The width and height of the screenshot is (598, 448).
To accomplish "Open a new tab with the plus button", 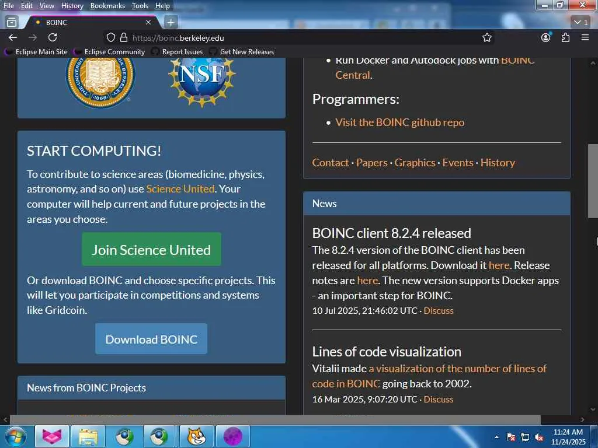I will 171,23.
